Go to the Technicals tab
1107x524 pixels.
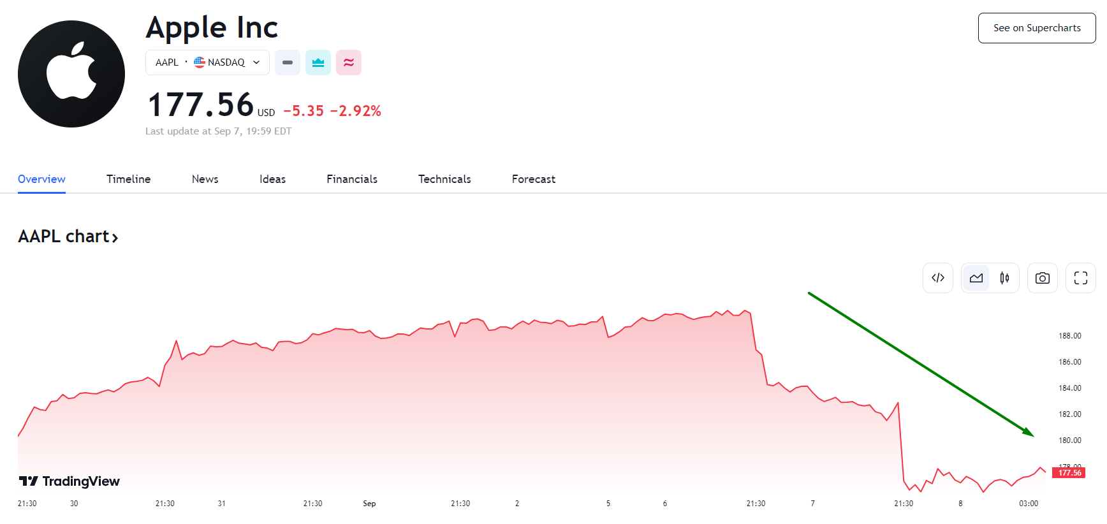(x=444, y=179)
